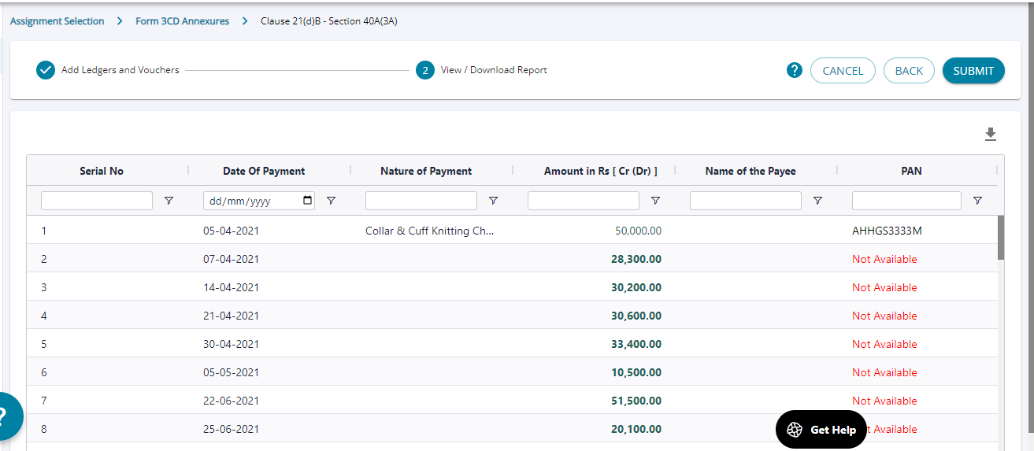The height and width of the screenshot is (451, 1034).
Task: Go to Assignment Selection breadcrumb
Action: [57, 21]
